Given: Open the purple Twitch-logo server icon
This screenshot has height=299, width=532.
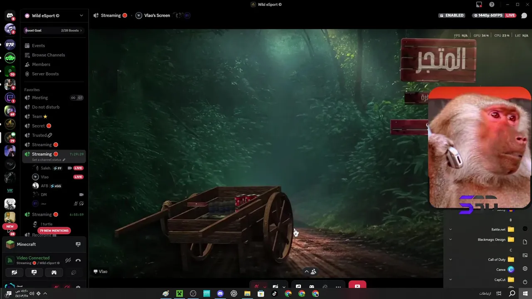Looking at the screenshot, I should pyautogui.click(x=10, y=98).
